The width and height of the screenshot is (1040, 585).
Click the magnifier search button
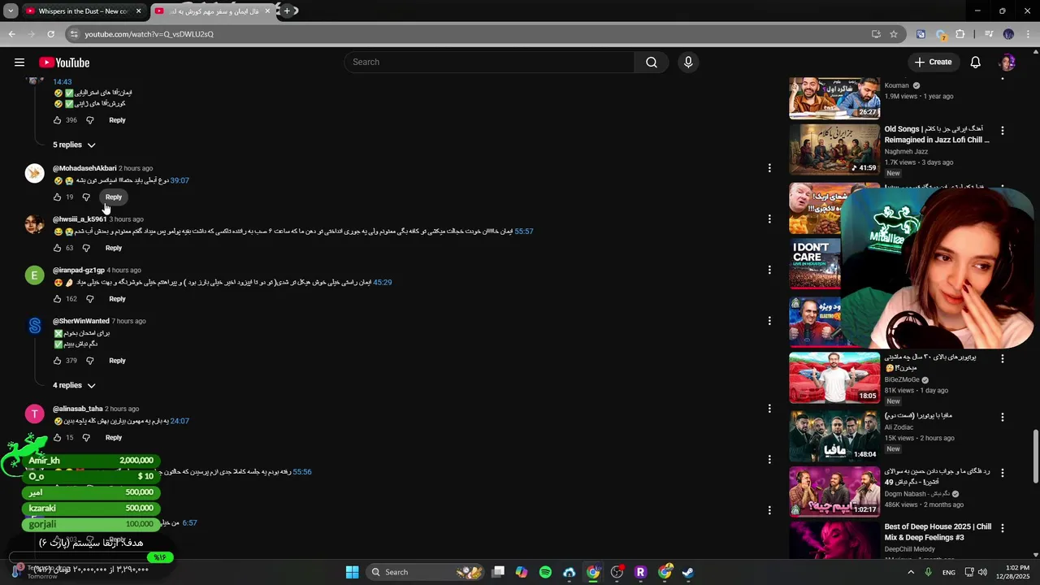pos(652,63)
